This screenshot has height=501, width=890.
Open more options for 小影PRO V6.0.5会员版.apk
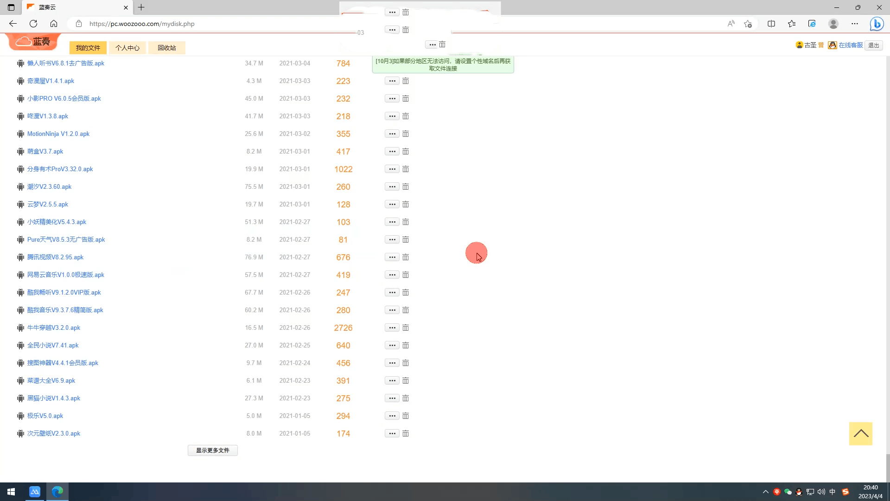(392, 98)
